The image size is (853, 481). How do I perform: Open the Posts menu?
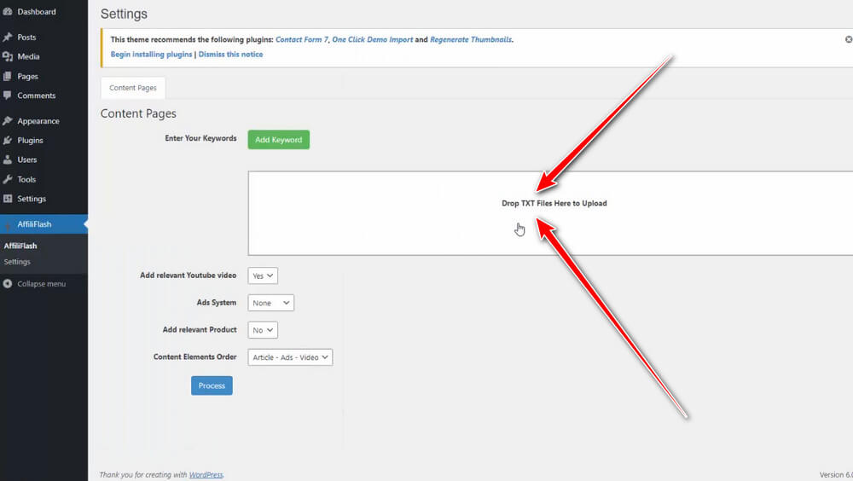click(26, 37)
